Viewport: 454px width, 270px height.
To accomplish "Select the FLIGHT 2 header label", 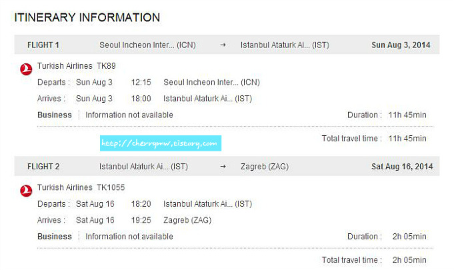I will coord(43,167).
